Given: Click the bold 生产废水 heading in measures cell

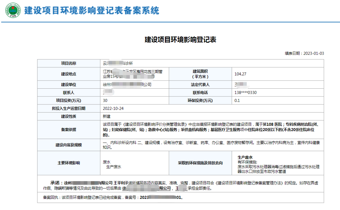Looking at the screenshot, I should pyautogui.click(x=245, y=157).
